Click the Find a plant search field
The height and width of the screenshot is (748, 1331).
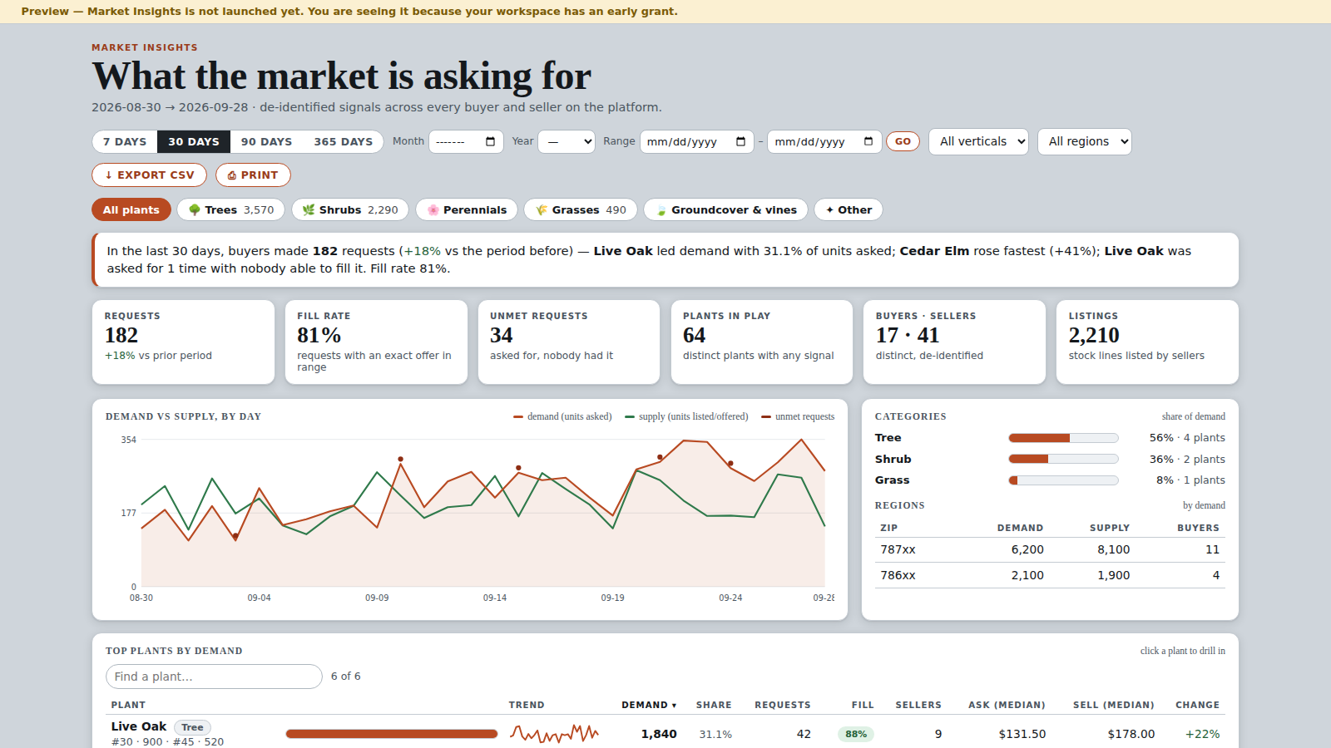214,677
